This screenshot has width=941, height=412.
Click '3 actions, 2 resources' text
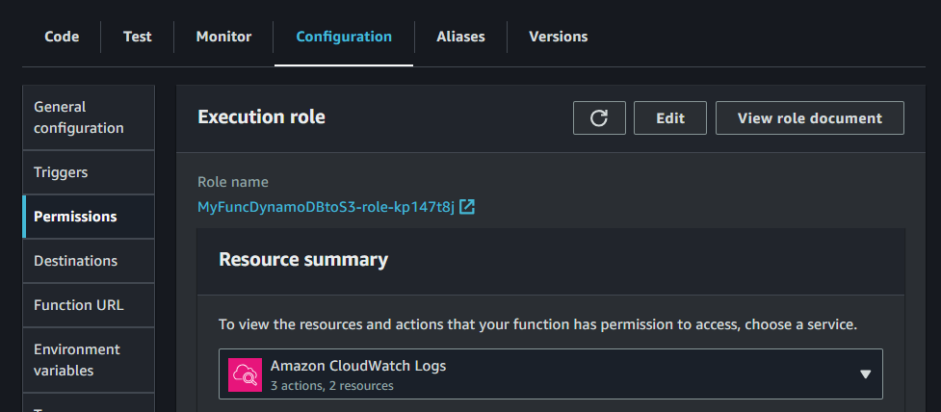[332, 386]
